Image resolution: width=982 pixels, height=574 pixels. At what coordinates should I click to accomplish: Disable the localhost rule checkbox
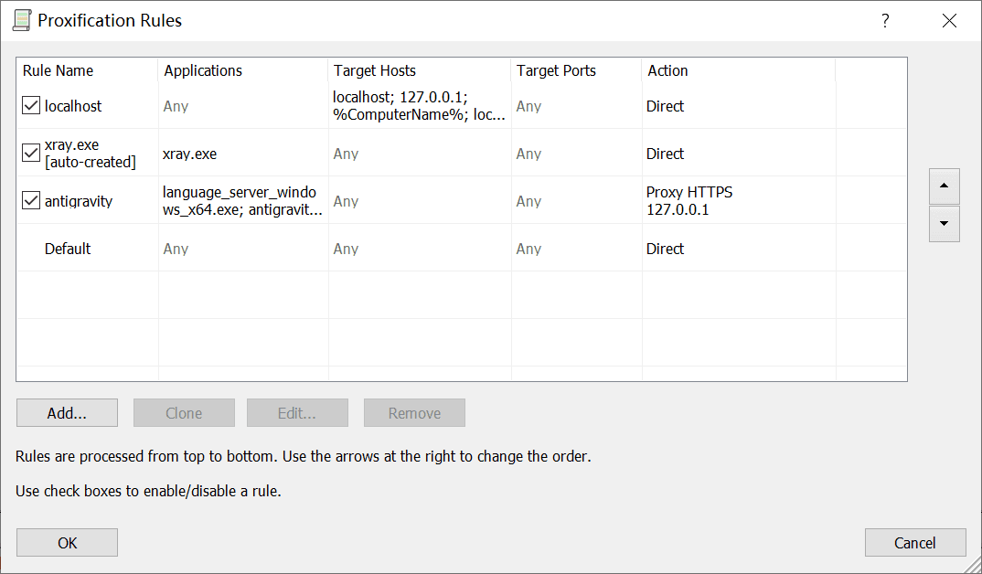click(31, 106)
